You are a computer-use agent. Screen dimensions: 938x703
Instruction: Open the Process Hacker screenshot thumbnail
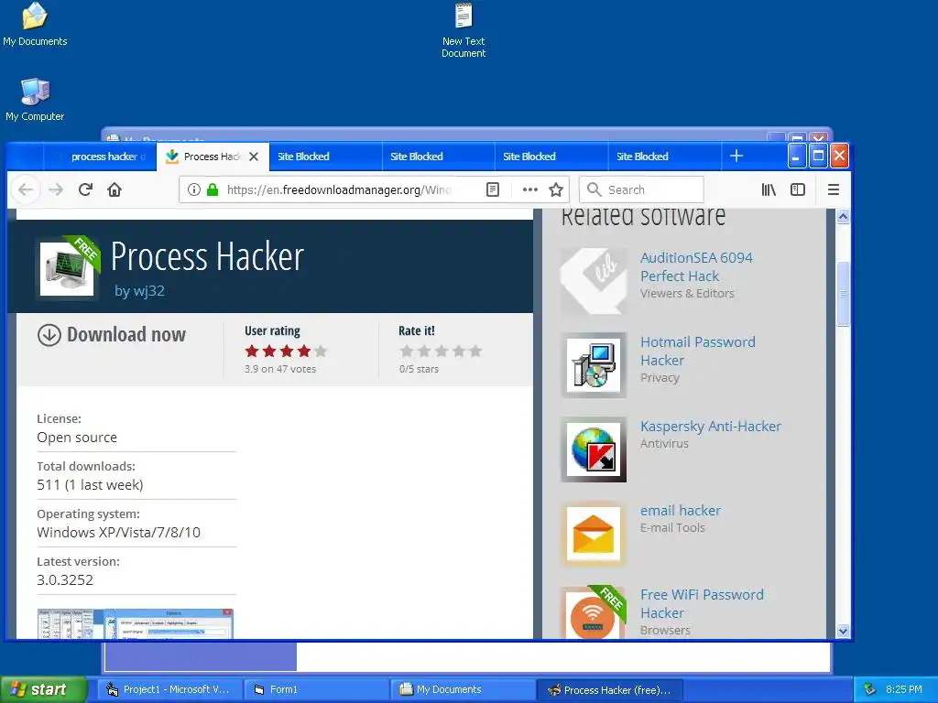coord(136,623)
